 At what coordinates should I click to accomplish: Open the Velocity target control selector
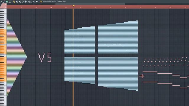coord(61,1)
